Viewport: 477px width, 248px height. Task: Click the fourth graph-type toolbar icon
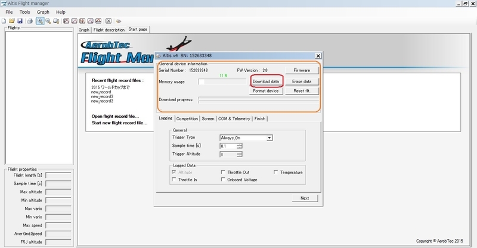pos(91,21)
